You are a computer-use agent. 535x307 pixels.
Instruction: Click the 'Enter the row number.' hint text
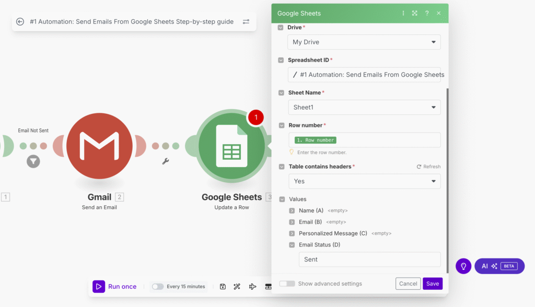click(322, 152)
